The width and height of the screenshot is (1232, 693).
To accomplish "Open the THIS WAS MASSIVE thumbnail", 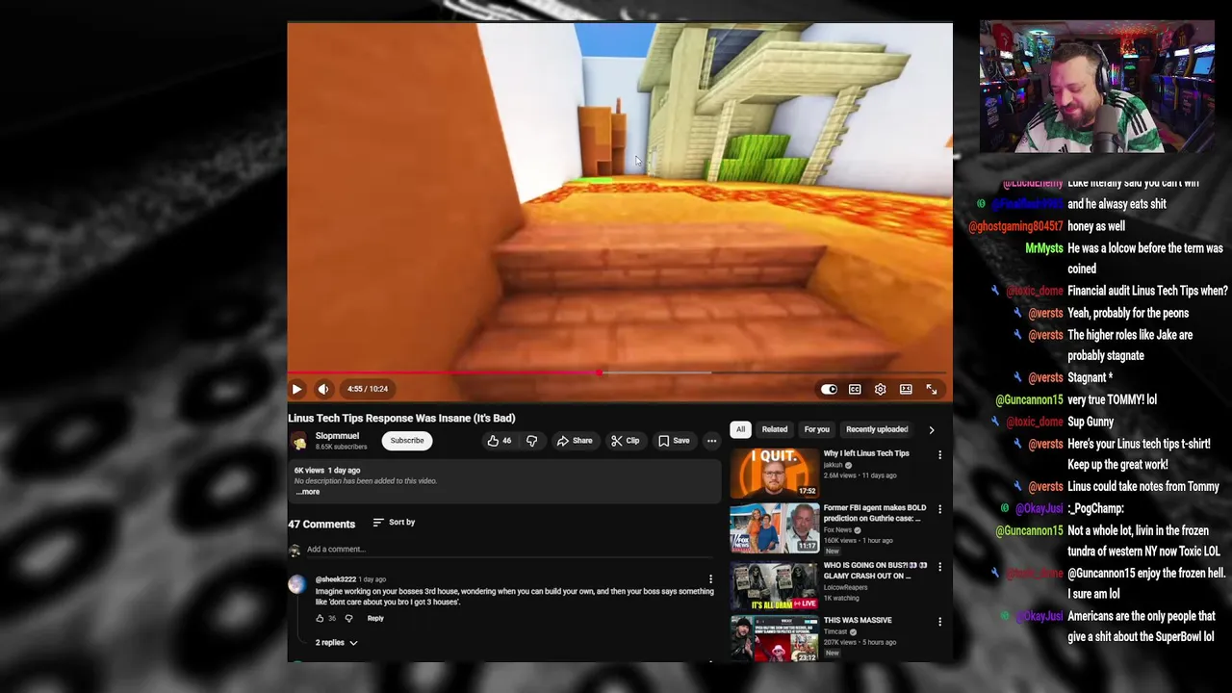I will [774, 638].
